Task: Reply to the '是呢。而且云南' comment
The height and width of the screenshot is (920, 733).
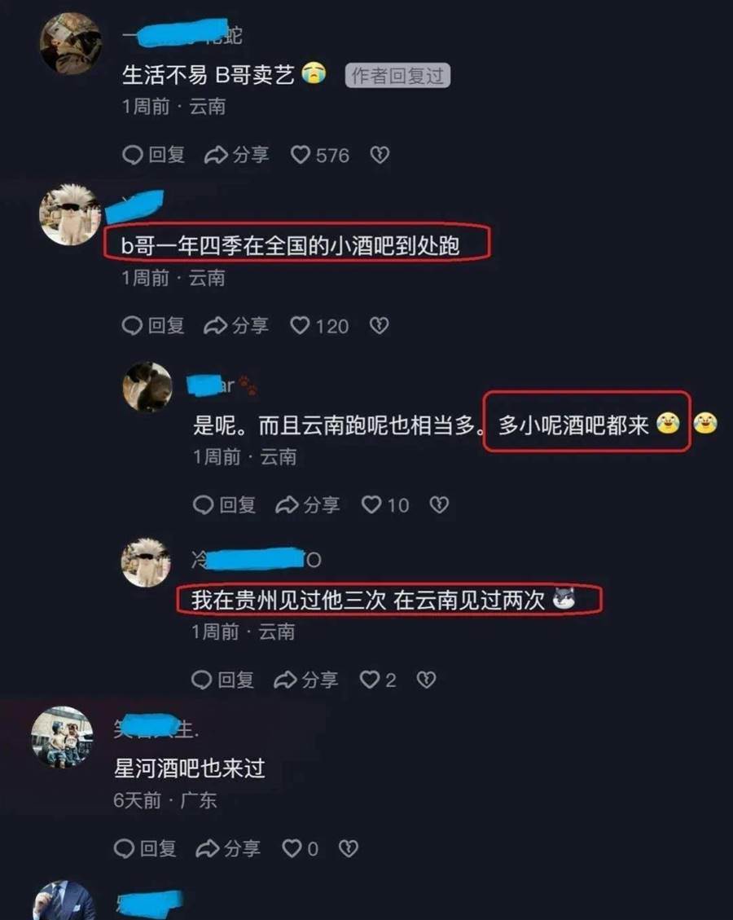Action: (x=224, y=504)
